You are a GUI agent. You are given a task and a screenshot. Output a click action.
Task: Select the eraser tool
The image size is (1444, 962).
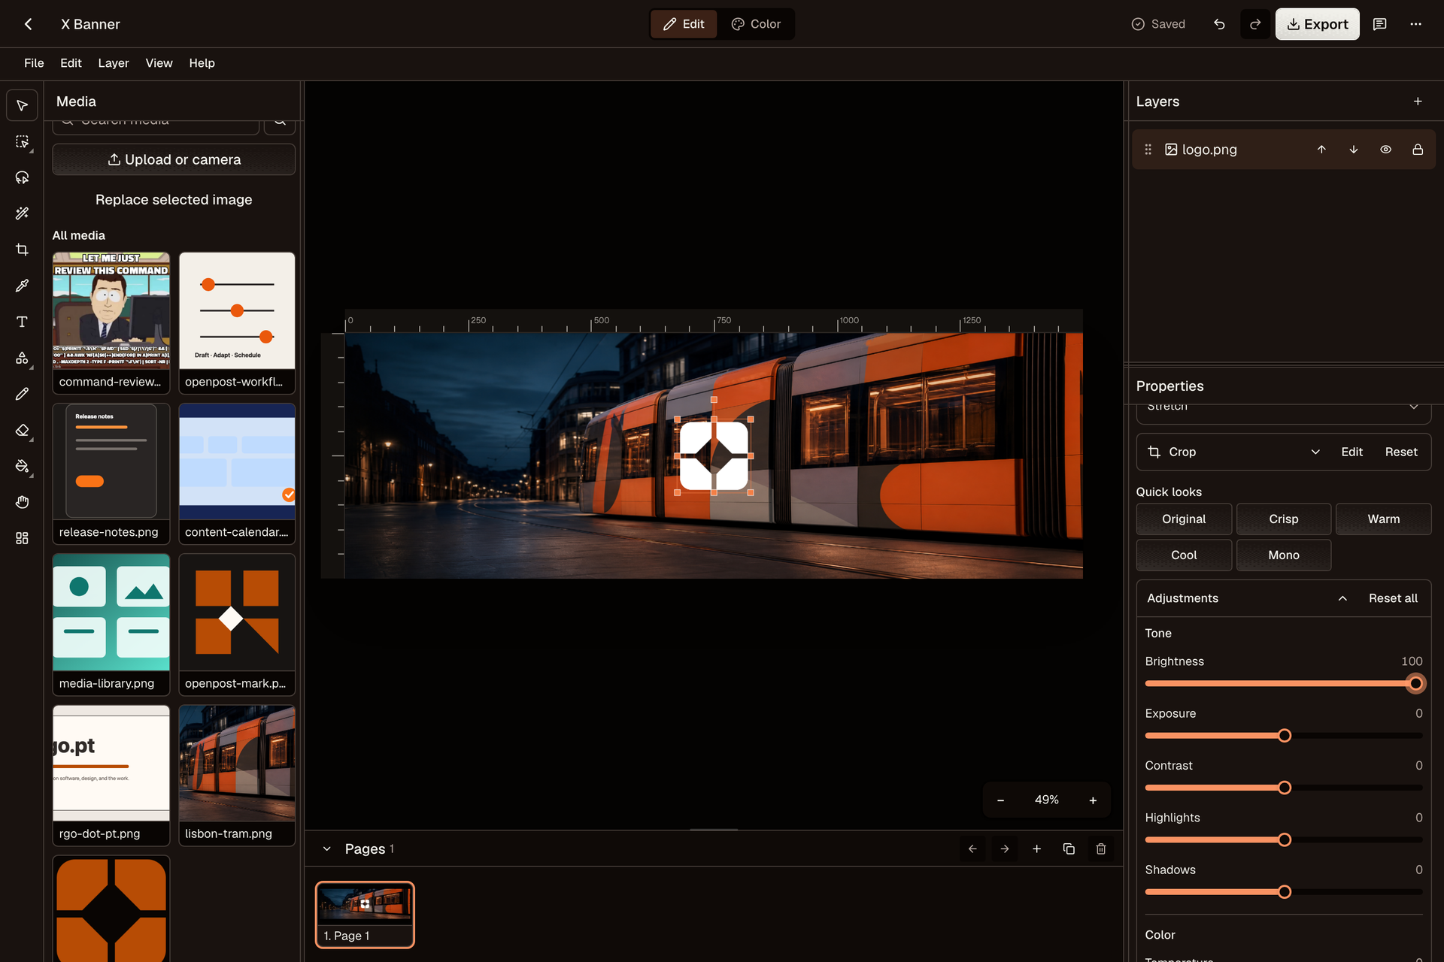coord(22,431)
